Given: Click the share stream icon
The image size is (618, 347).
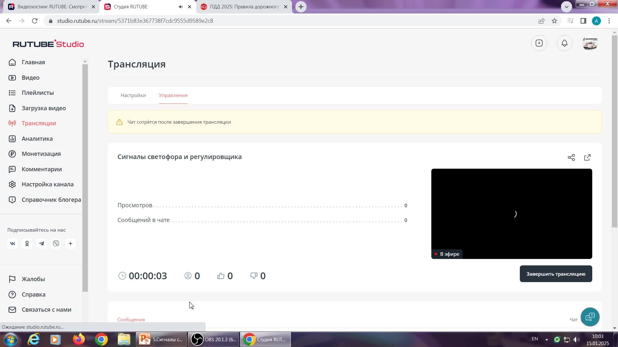Looking at the screenshot, I should (x=571, y=157).
